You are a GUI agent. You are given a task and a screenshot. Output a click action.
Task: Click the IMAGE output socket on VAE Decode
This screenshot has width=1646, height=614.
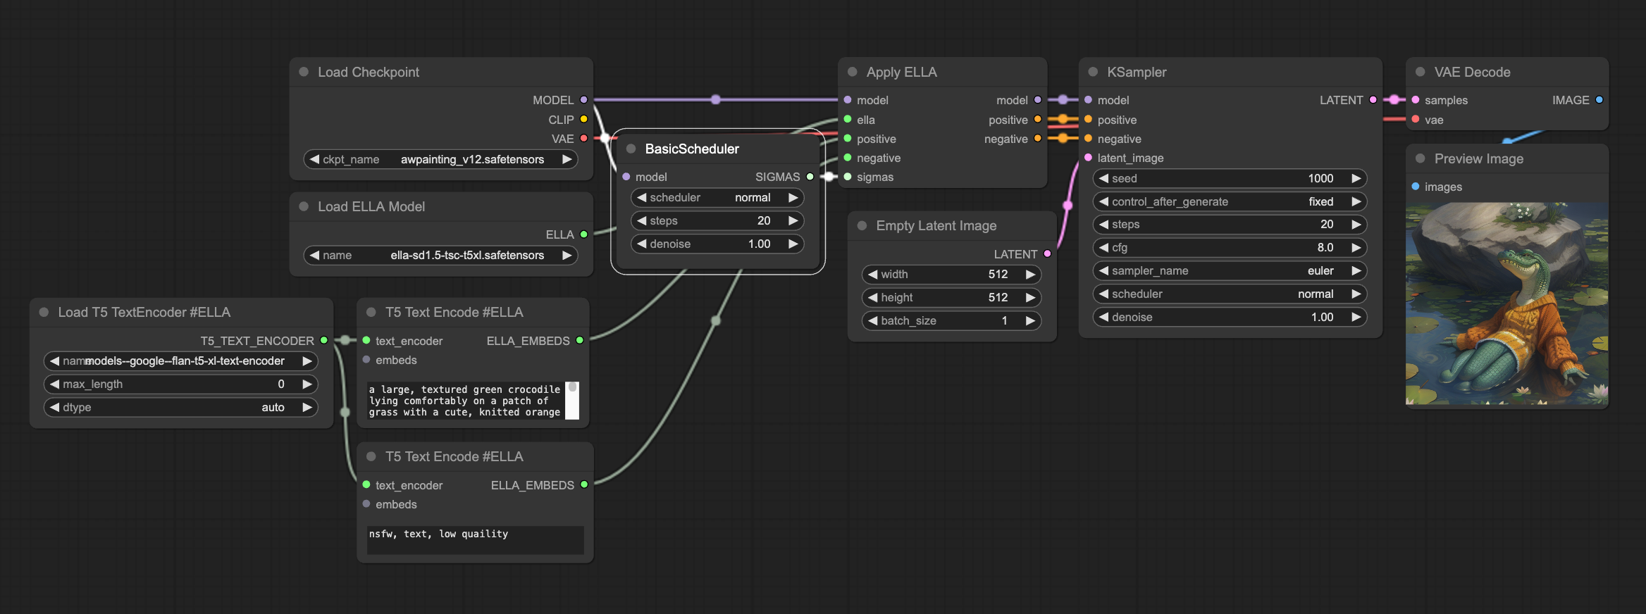(1599, 100)
